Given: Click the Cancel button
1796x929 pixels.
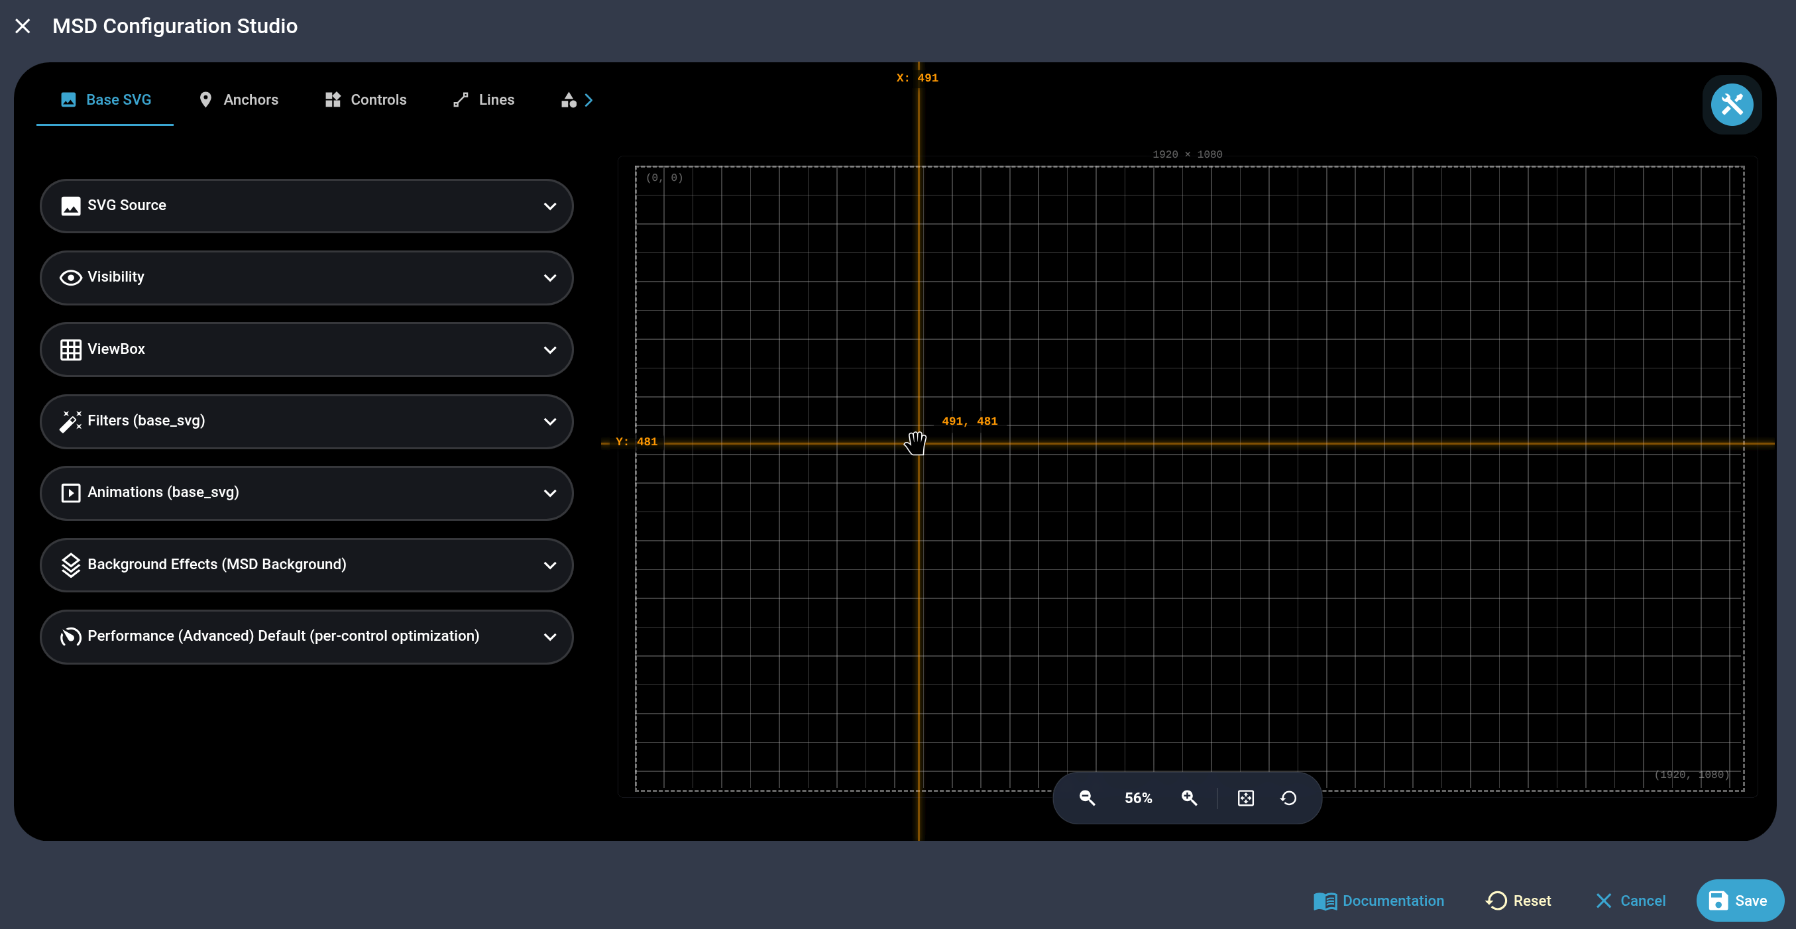Looking at the screenshot, I should click(x=1631, y=901).
